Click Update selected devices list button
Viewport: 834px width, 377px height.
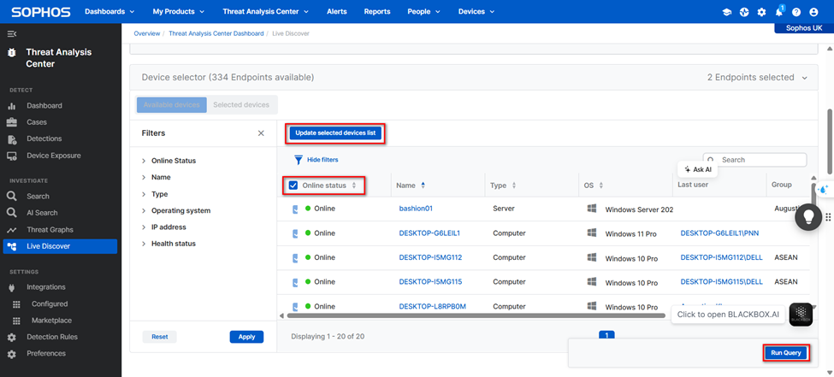coord(335,133)
